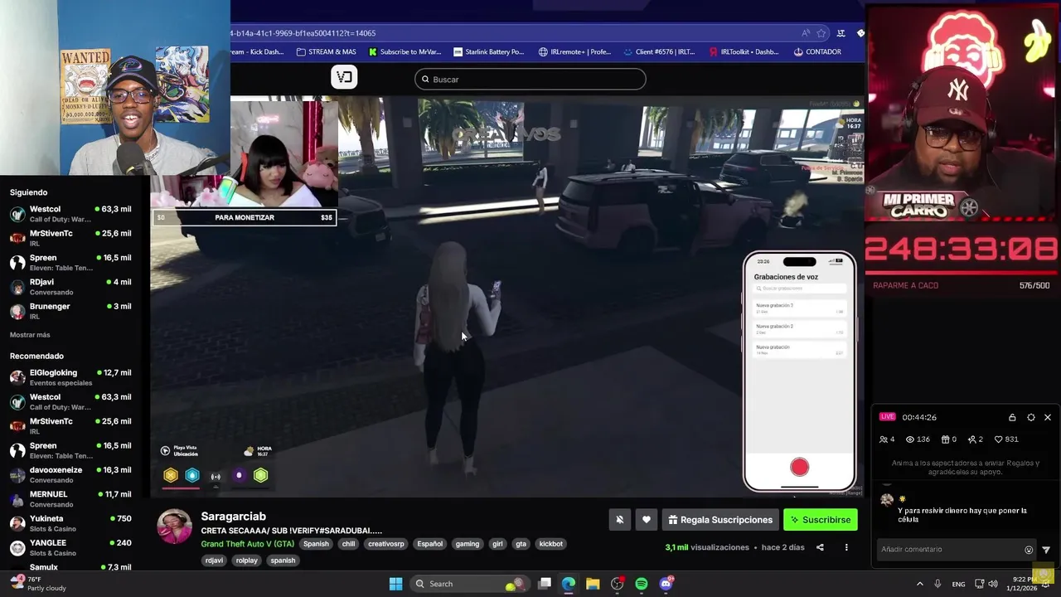Bookmark page with the star icon
Viewport: 1061px width, 597px height.
[x=821, y=33]
